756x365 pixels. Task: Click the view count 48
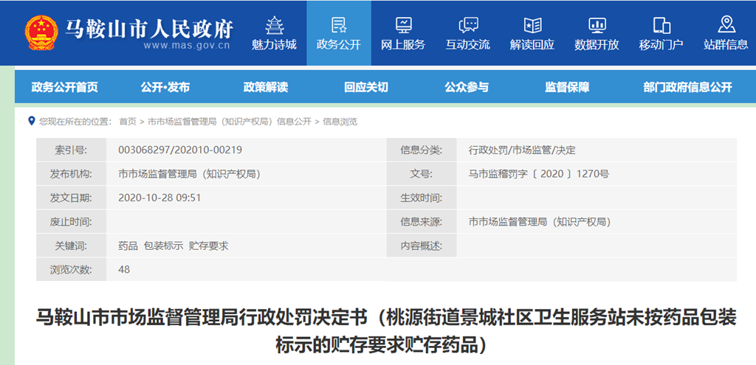tap(124, 270)
